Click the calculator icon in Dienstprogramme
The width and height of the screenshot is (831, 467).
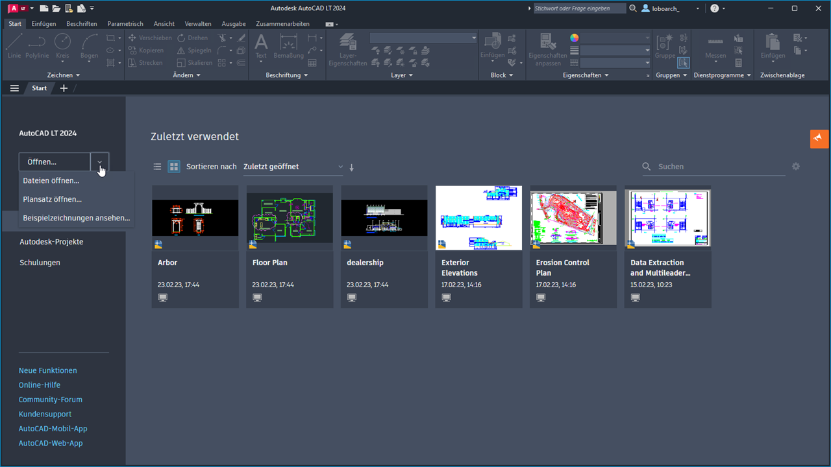pyautogui.click(x=738, y=63)
